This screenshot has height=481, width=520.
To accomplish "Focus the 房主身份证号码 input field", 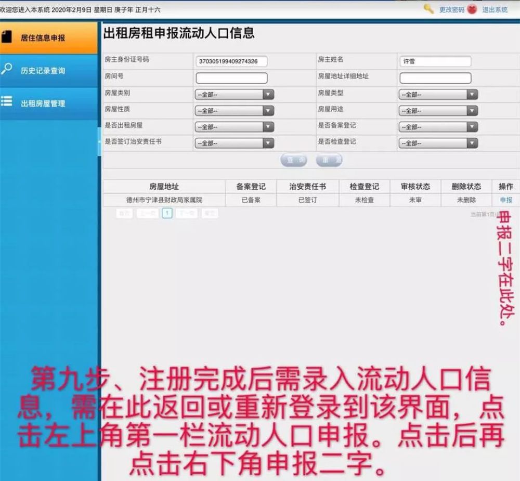I will pyautogui.click(x=231, y=61).
